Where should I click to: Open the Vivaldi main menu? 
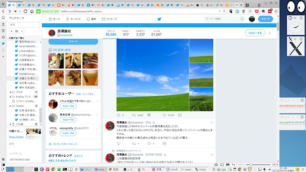point(3,4)
